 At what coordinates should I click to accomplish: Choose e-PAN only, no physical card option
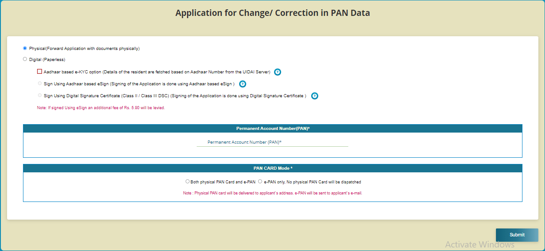pyautogui.click(x=260, y=181)
